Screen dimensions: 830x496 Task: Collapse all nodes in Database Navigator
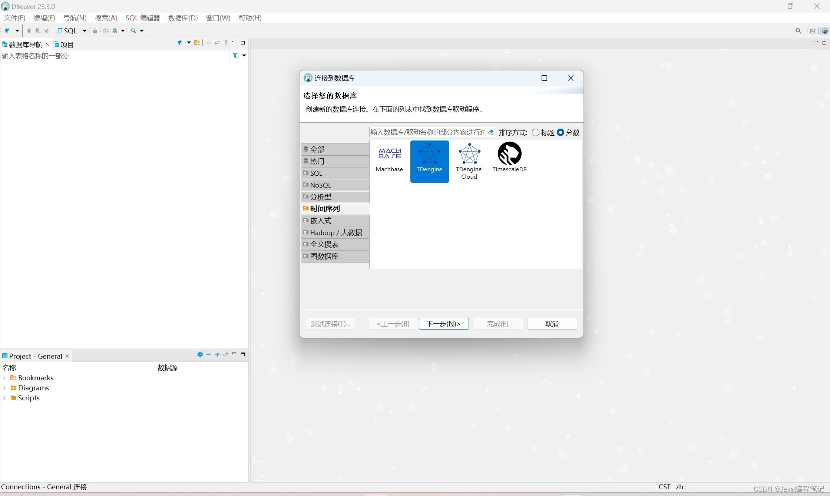pyautogui.click(x=208, y=43)
